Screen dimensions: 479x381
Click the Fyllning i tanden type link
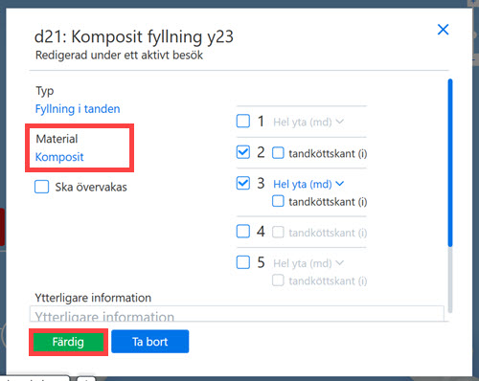(78, 109)
